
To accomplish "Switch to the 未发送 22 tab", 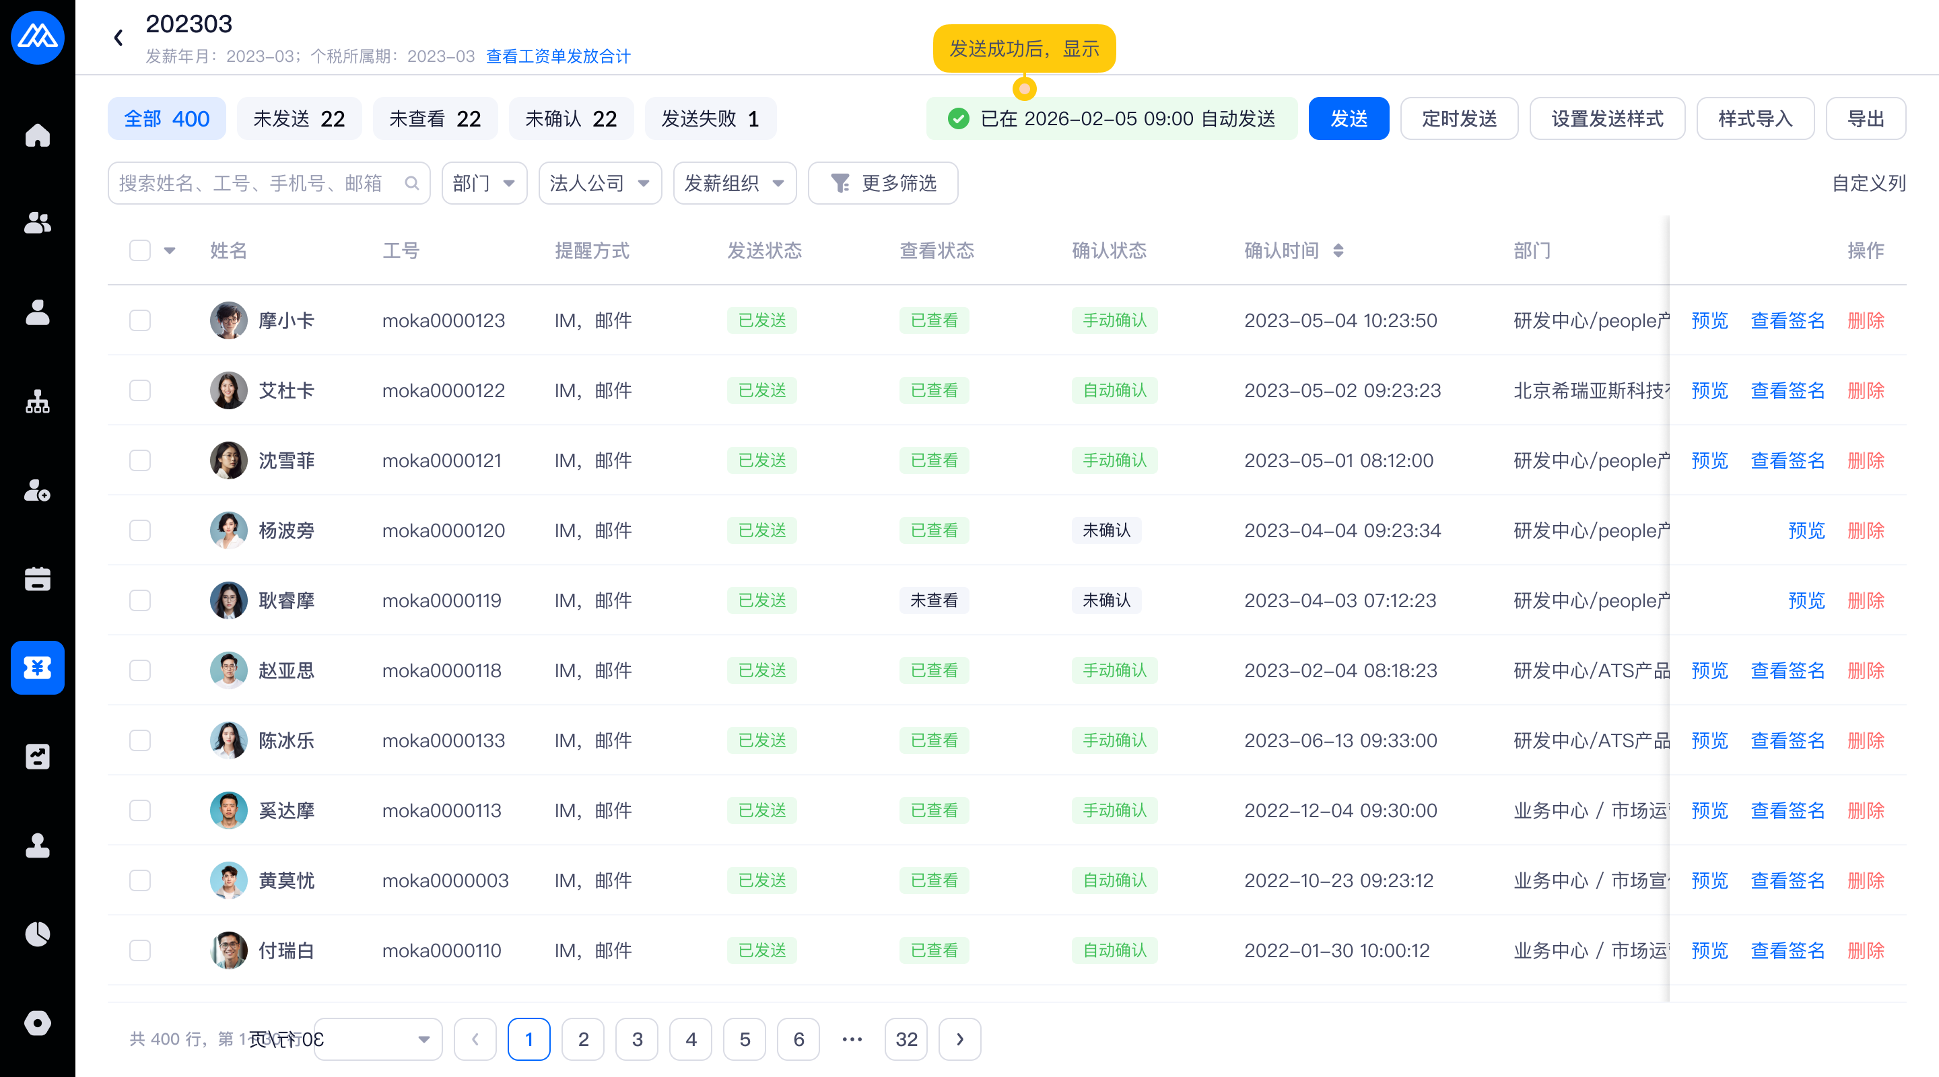I will 299,119.
